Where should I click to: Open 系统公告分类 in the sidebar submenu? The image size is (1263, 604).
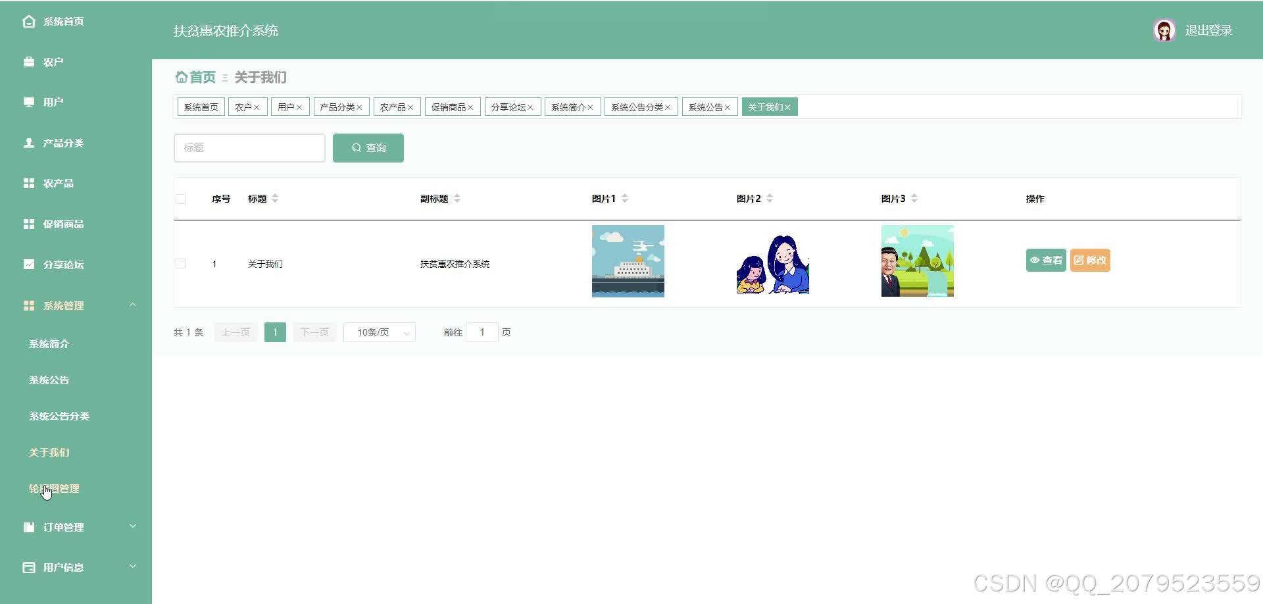point(59,416)
